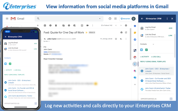Close the iEnterprise CRM side panel
This screenshot has width=178, height=111.
click(172, 19)
